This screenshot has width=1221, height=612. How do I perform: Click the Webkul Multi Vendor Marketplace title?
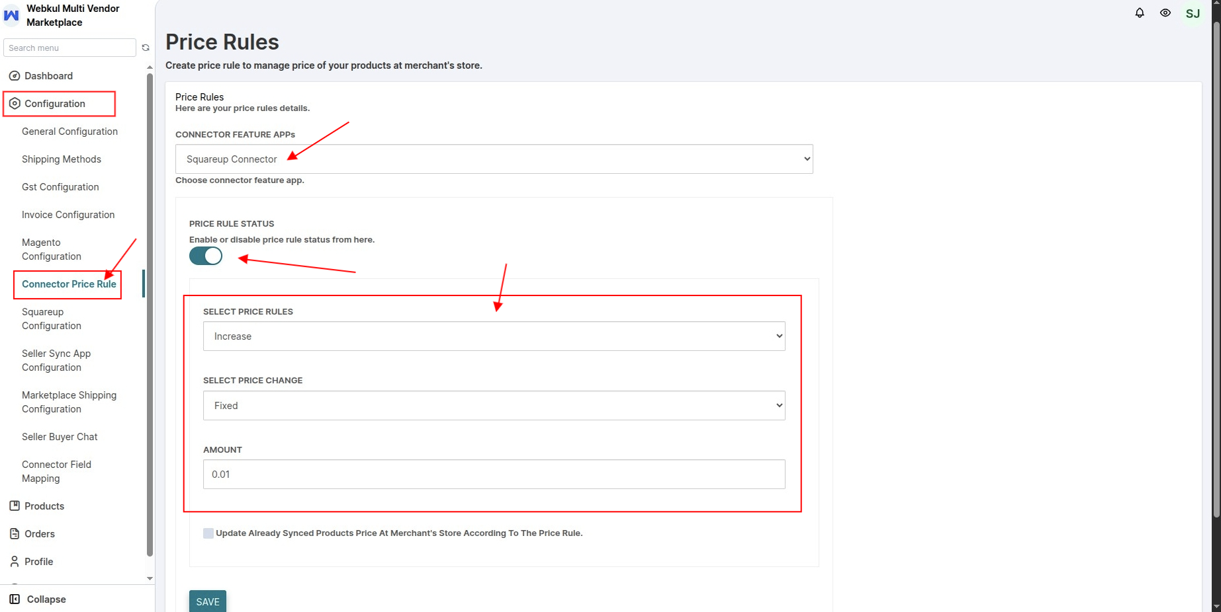[x=73, y=15]
